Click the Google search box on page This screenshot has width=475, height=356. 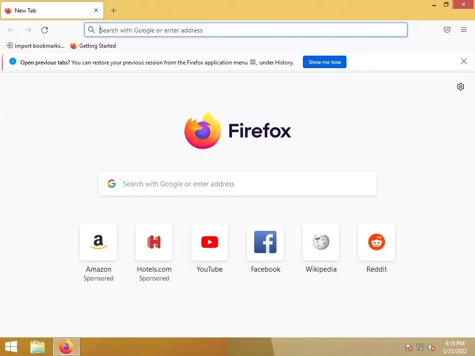click(x=237, y=184)
